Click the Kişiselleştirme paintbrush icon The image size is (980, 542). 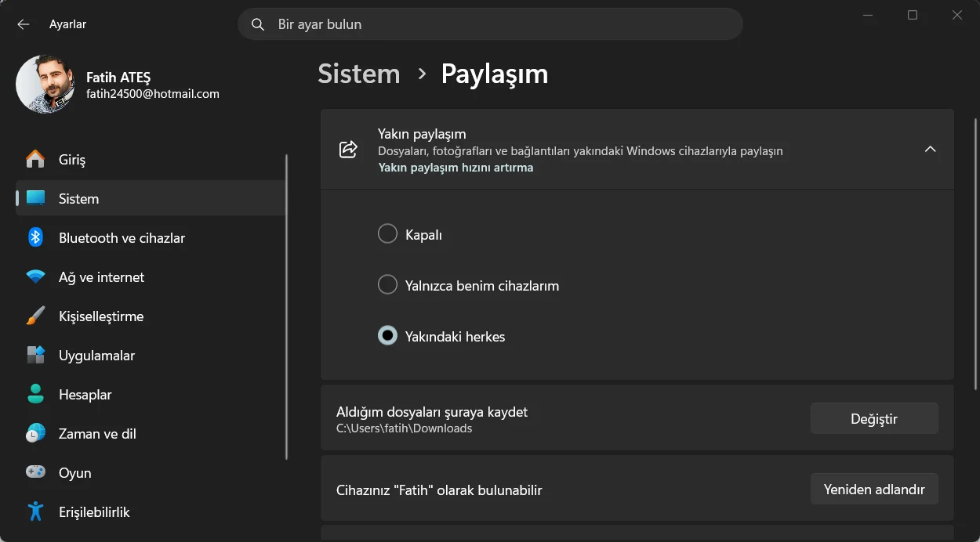[35, 316]
